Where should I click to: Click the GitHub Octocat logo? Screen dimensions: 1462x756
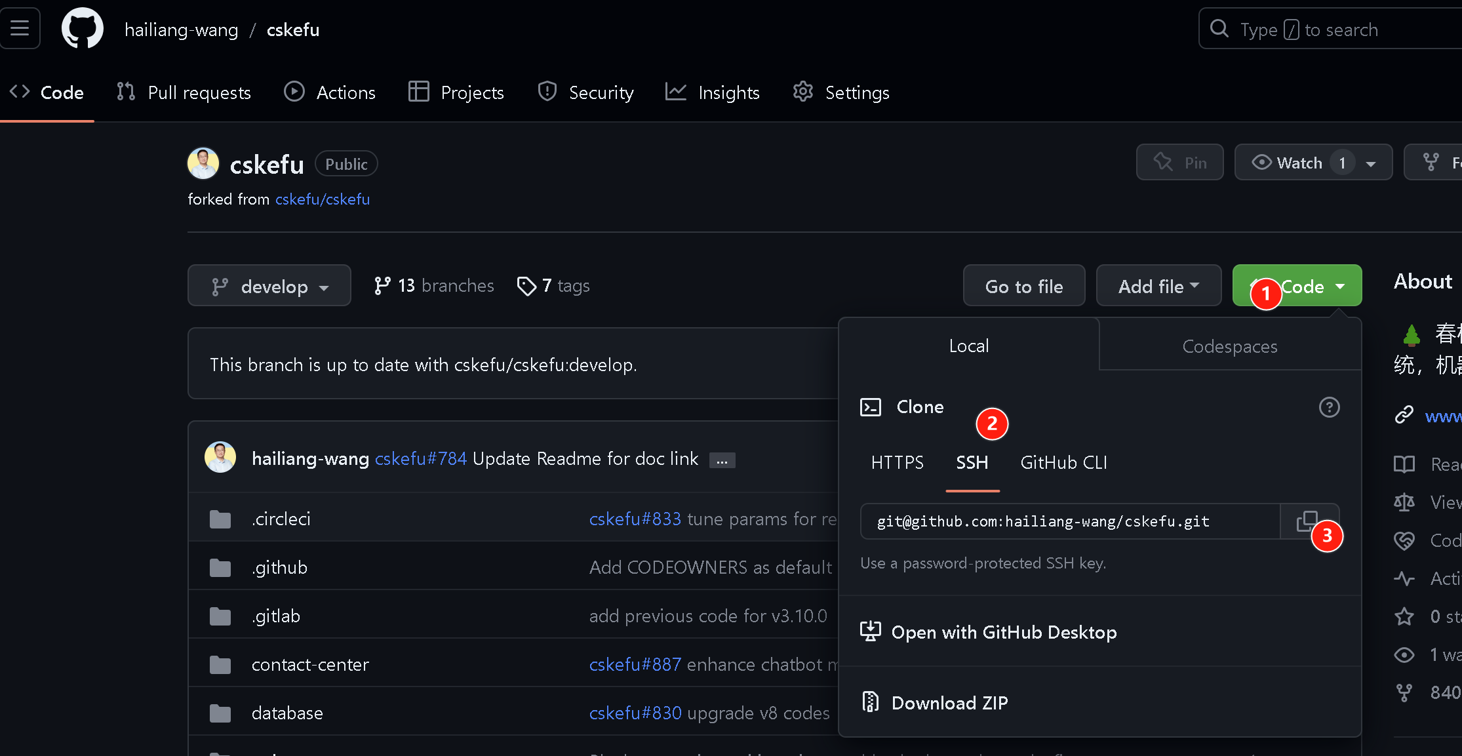point(82,28)
